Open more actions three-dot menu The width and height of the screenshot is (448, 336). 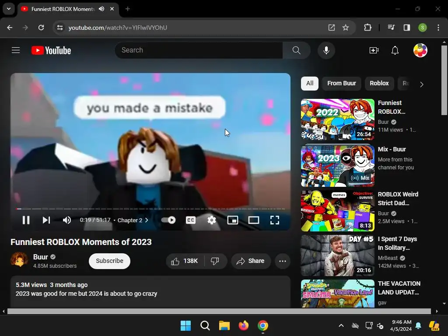click(283, 261)
